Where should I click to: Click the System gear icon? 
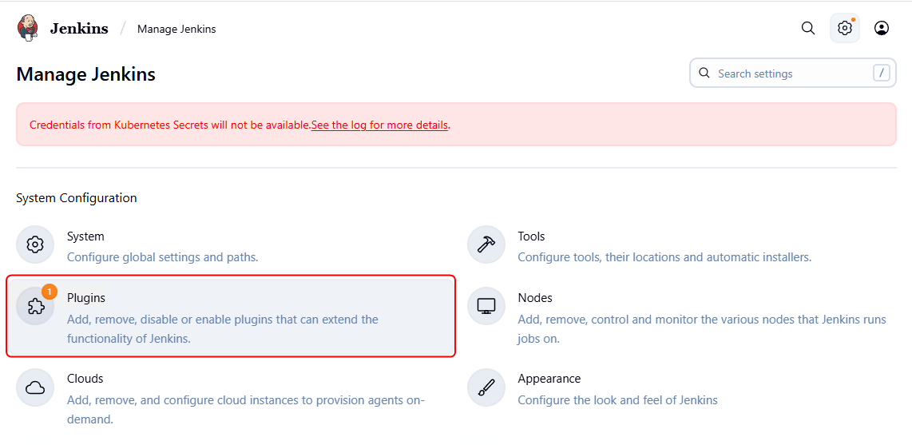(35, 244)
